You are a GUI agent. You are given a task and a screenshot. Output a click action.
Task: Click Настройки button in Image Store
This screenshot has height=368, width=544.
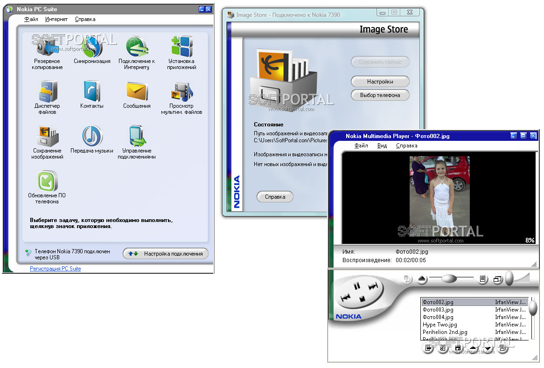tap(380, 82)
